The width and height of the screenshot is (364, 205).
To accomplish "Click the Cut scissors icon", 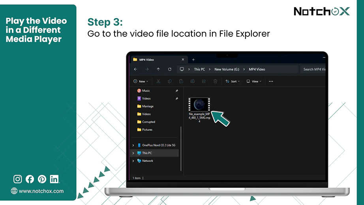I will [x=158, y=81].
